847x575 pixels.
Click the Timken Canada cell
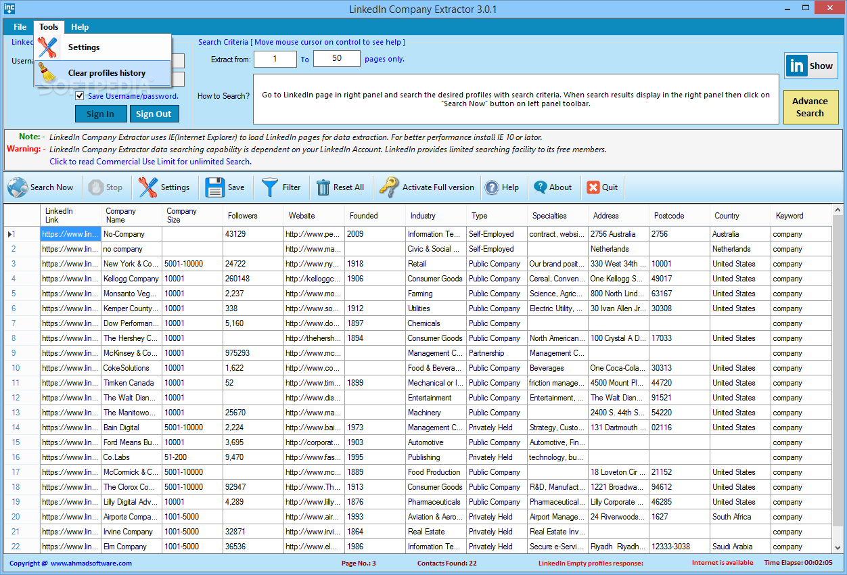[x=131, y=383]
